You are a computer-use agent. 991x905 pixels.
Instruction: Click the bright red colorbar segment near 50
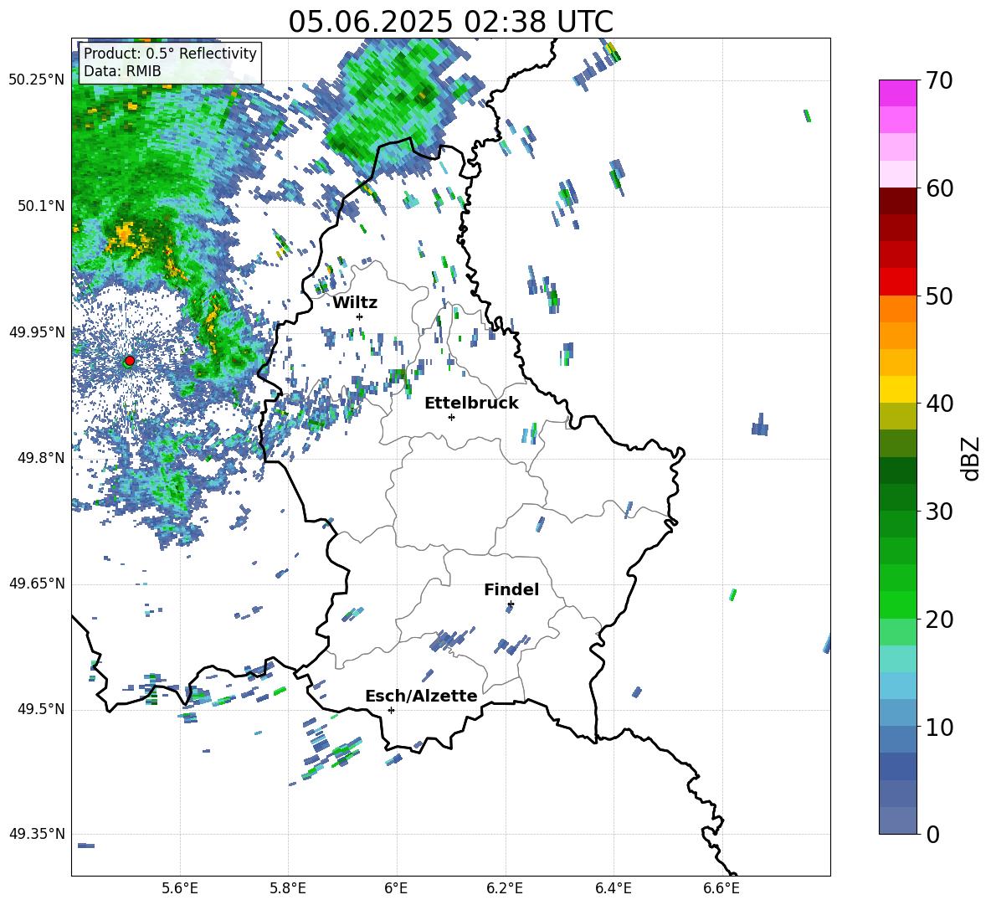pos(898,282)
